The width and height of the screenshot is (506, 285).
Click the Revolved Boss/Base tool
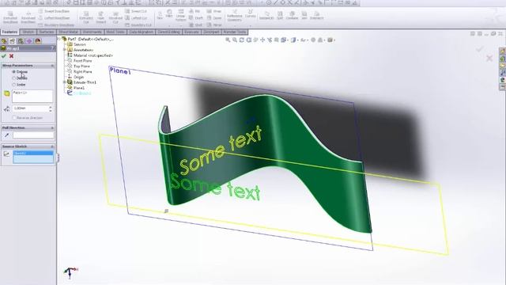click(28, 17)
